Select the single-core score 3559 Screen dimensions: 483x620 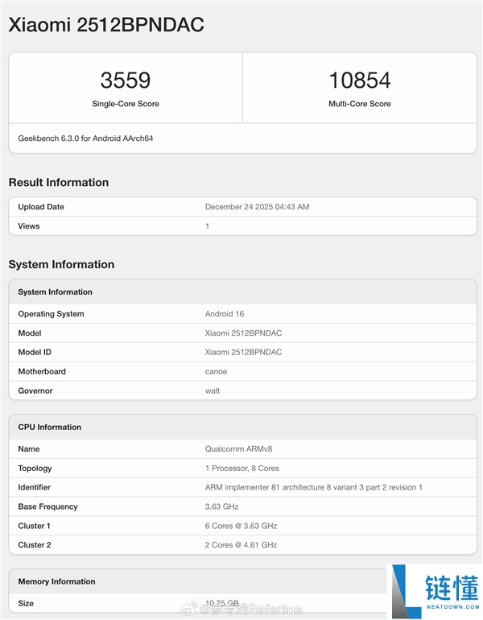126,81
